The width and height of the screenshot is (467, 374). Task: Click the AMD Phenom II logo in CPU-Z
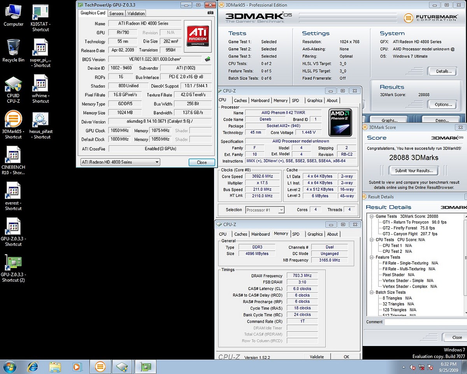pos(341,122)
